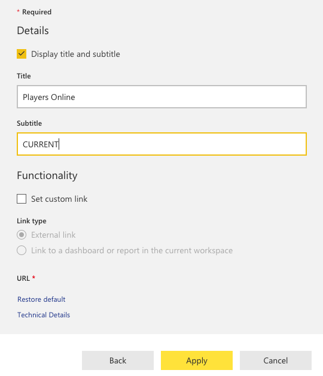This screenshot has width=323, height=376.
Task: Click the 'External link' option text
Action: 53,235
